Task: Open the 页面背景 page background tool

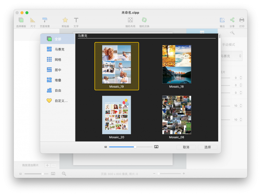Action: point(45,20)
